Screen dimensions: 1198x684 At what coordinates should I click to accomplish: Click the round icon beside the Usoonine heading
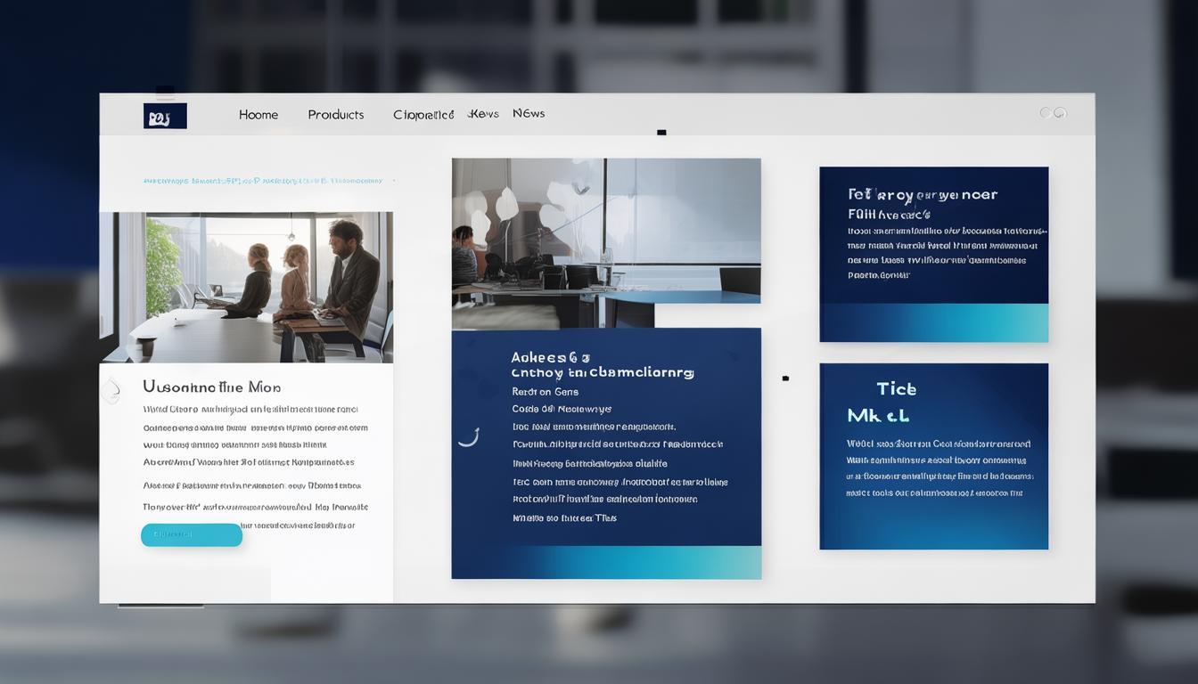tap(111, 390)
